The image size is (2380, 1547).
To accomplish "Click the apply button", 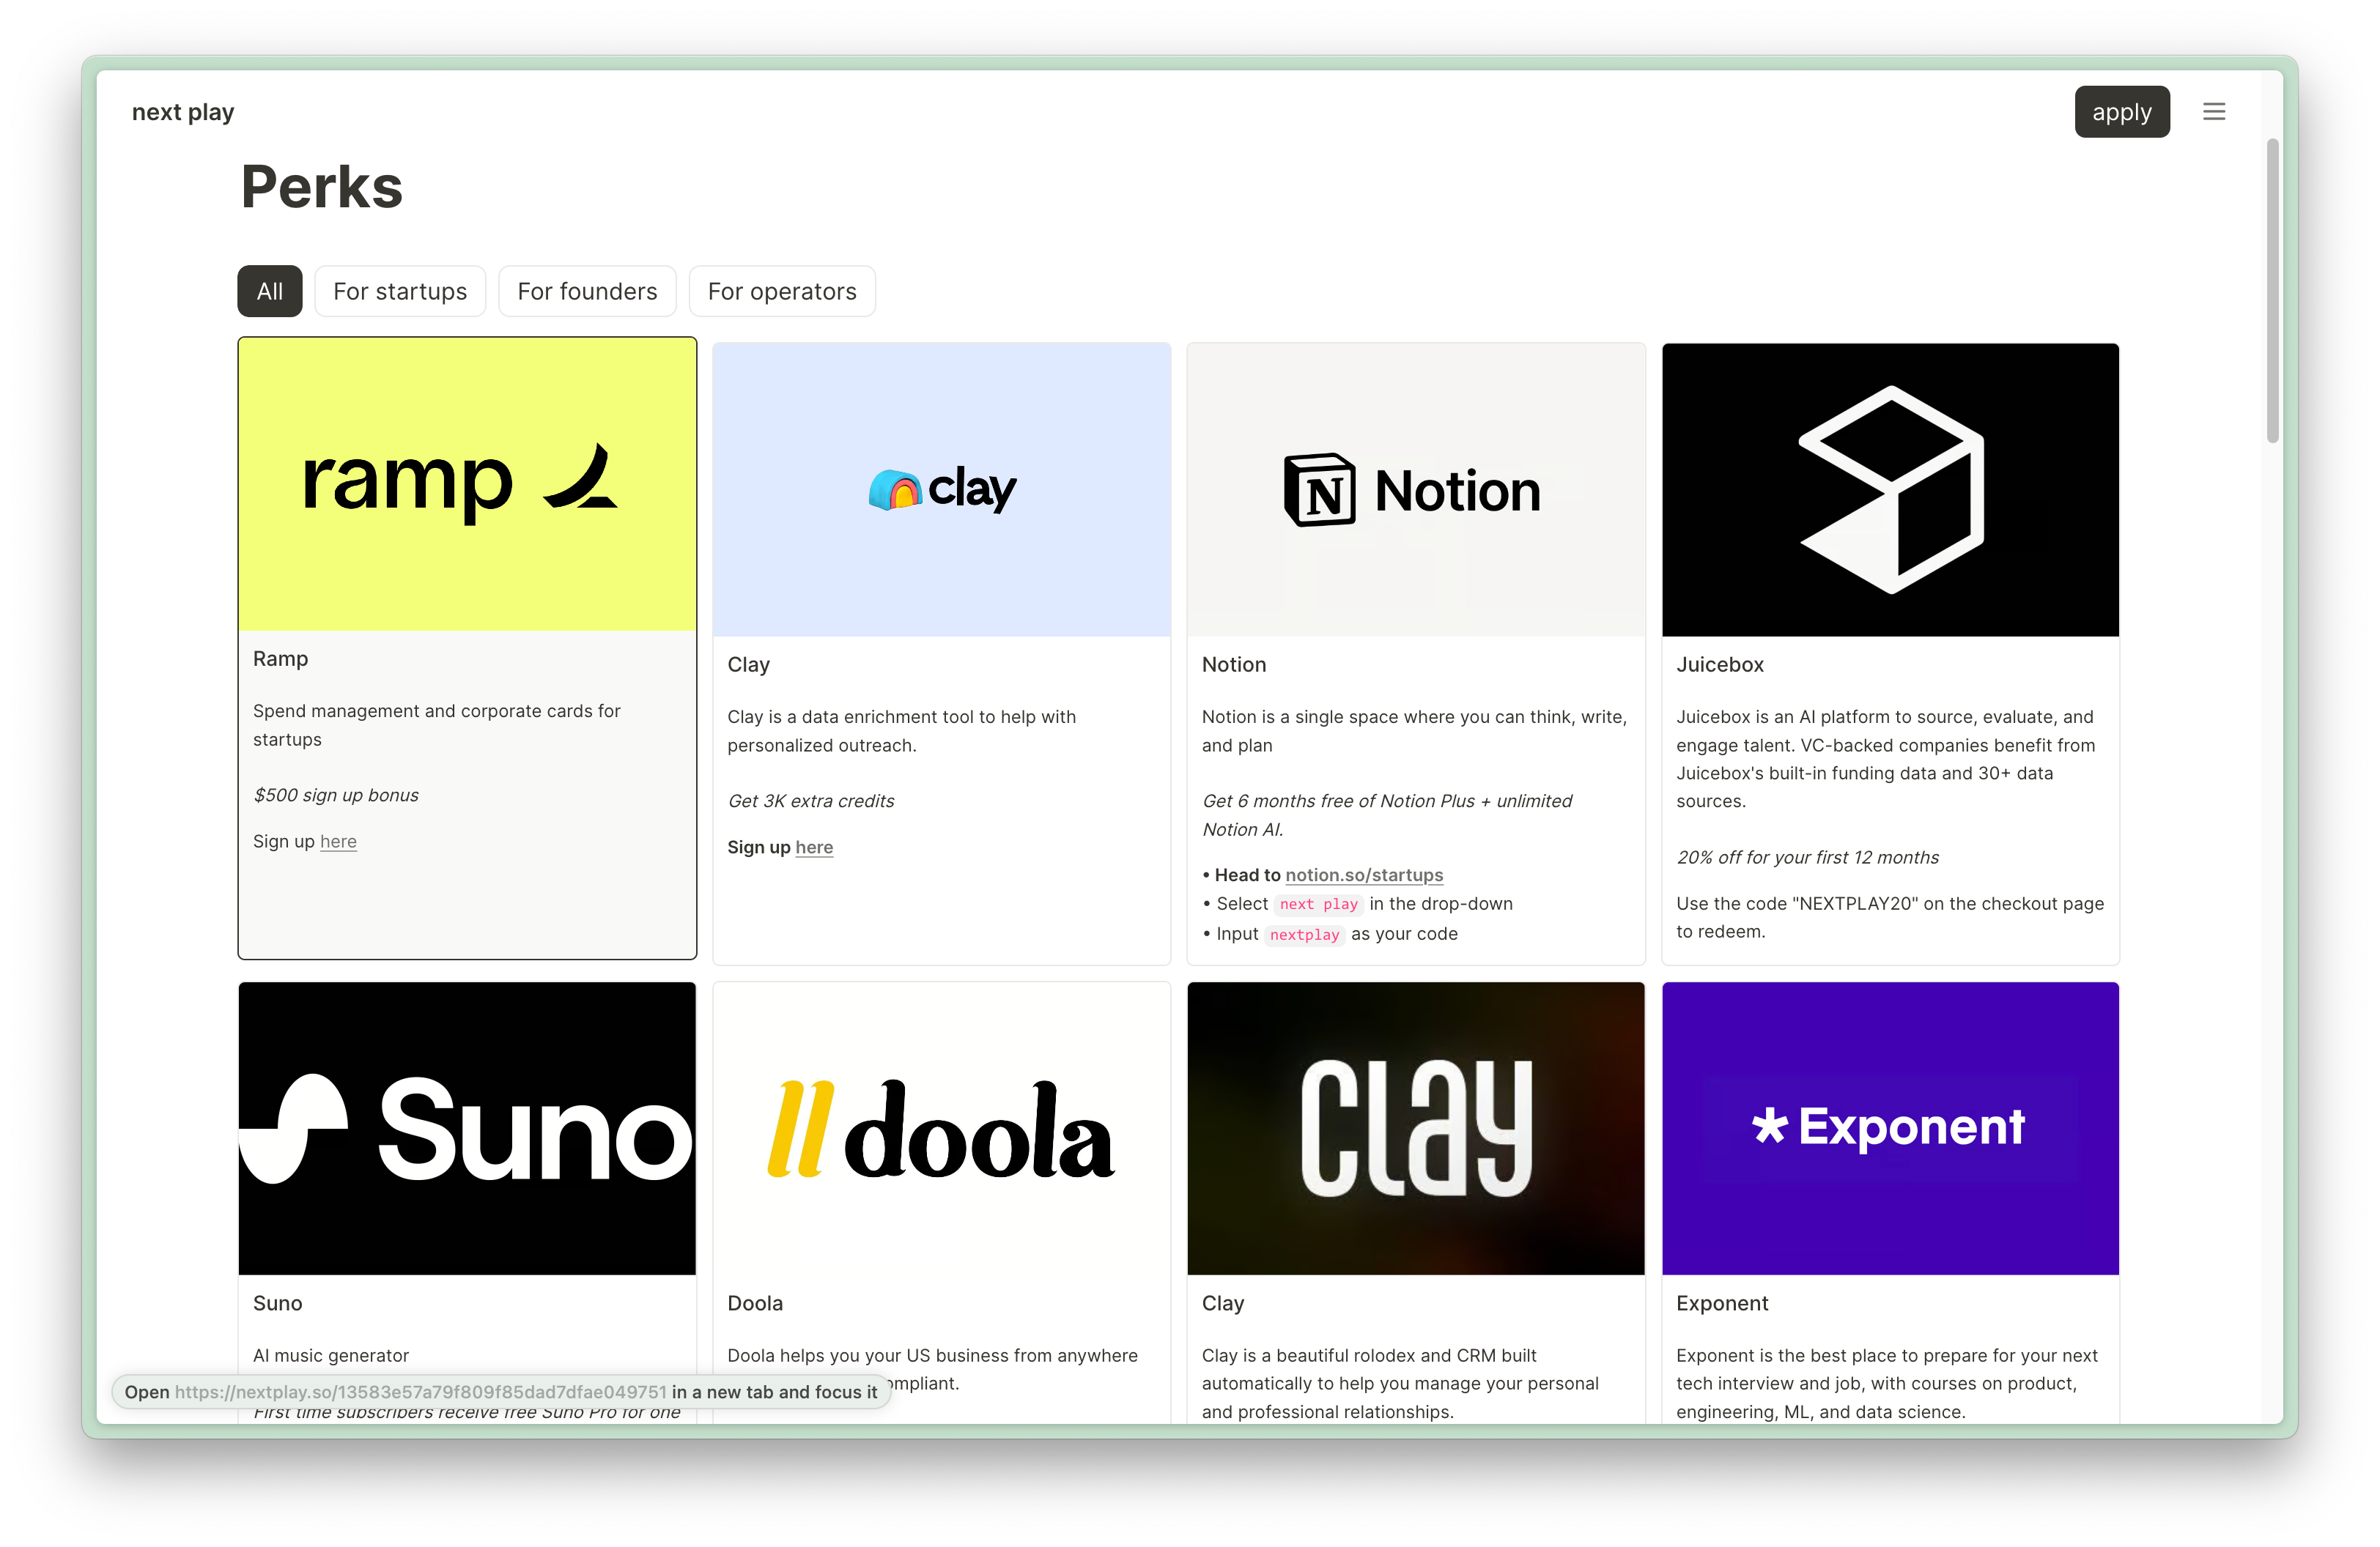I will 2121,112.
